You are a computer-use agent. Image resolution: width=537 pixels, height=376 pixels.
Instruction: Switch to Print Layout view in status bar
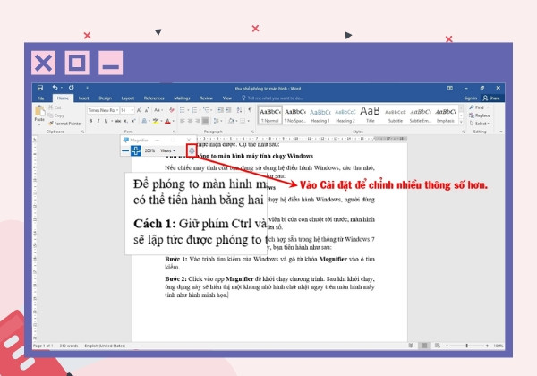click(x=424, y=346)
